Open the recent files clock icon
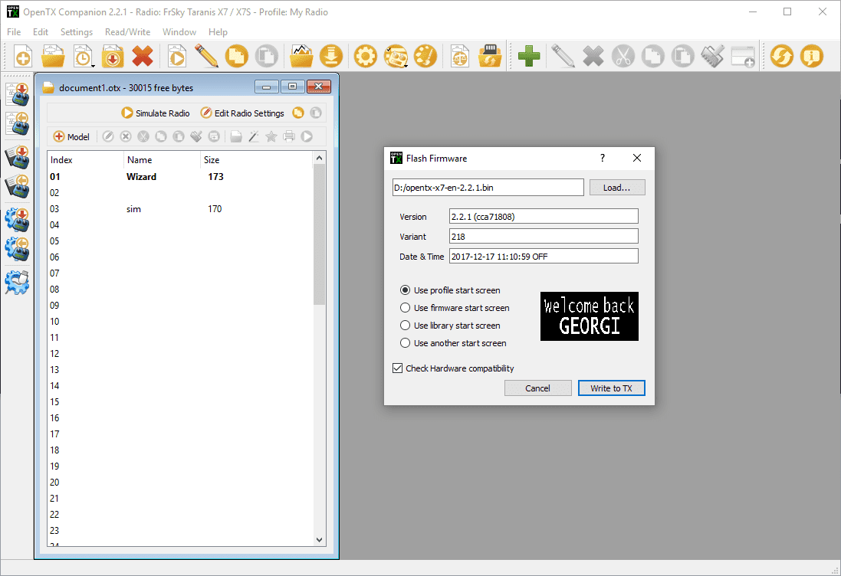 tap(83, 56)
